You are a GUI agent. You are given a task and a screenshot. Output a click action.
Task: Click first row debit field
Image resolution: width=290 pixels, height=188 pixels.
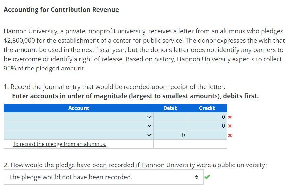(170, 117)
